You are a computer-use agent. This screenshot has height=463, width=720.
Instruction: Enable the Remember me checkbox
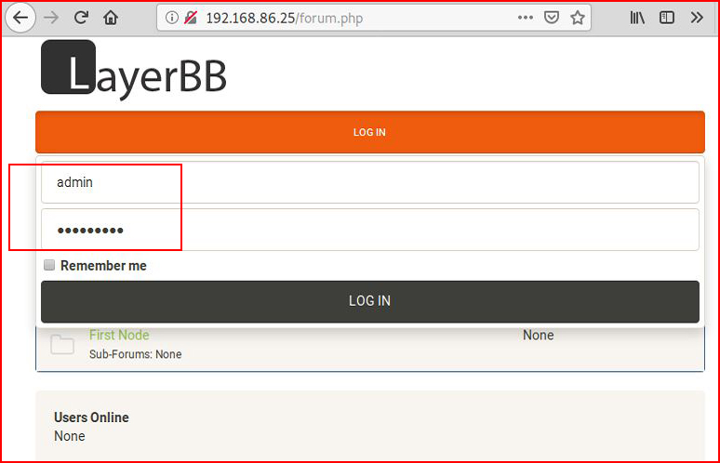[49, 265]
